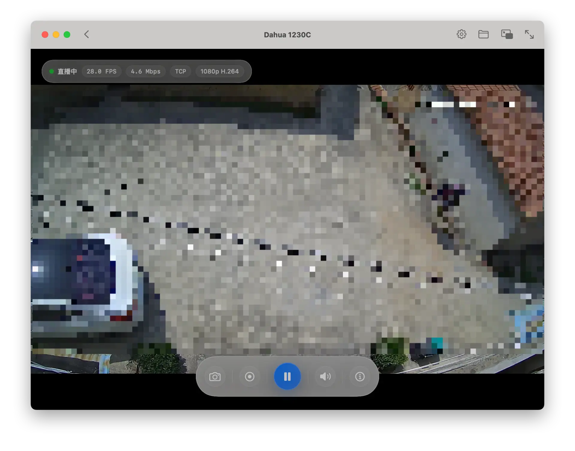
Task: Take a snapshot with the camera icon
Action: click(215, 376)
